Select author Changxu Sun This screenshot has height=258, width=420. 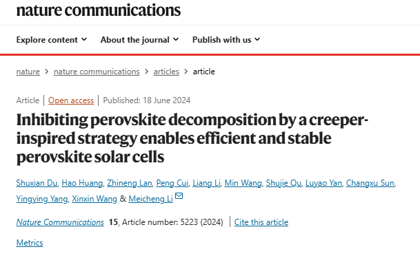[x=370, y=183]
